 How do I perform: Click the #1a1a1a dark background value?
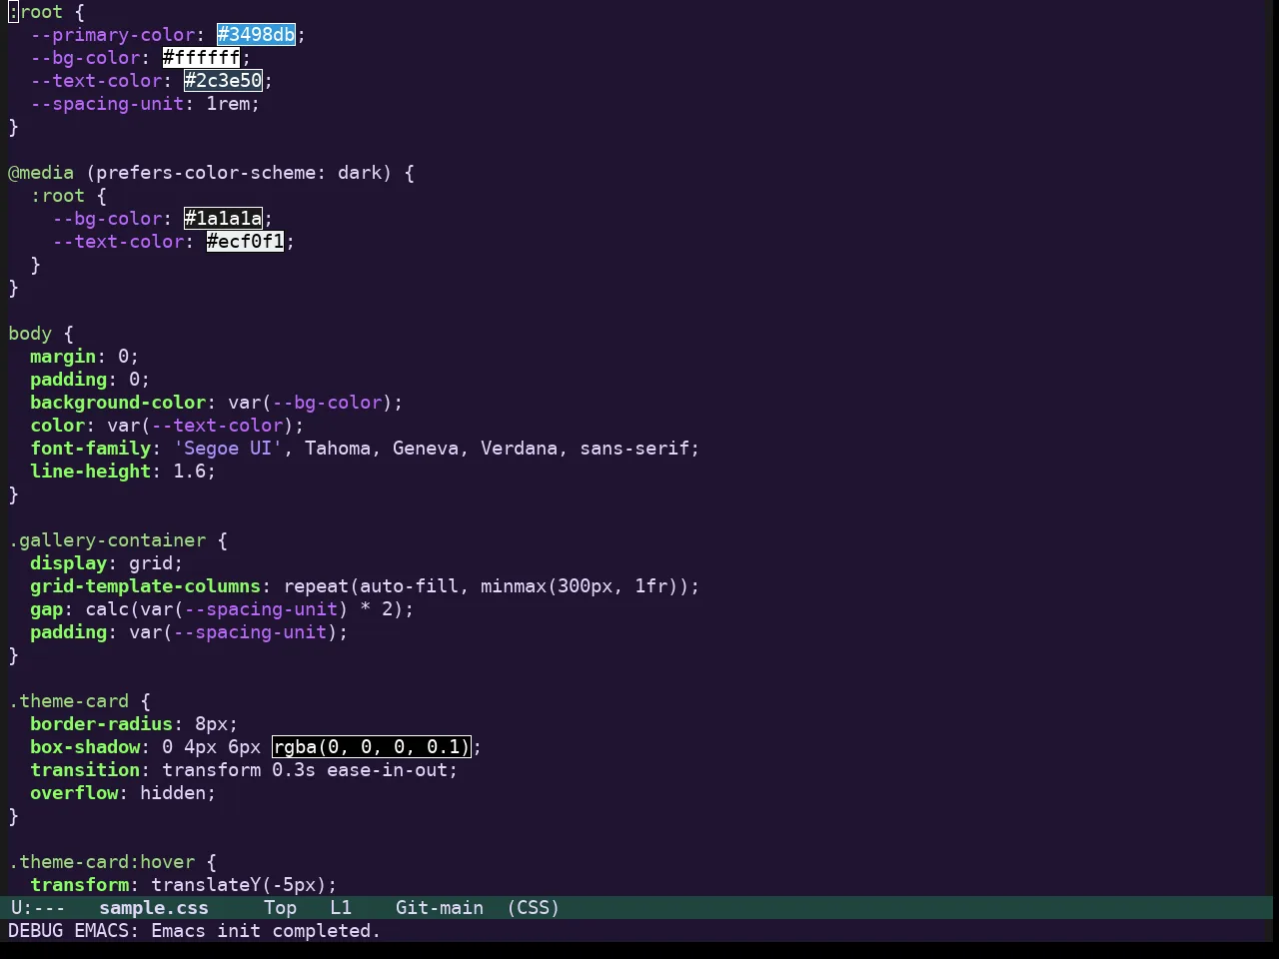(x=223, y=219)
